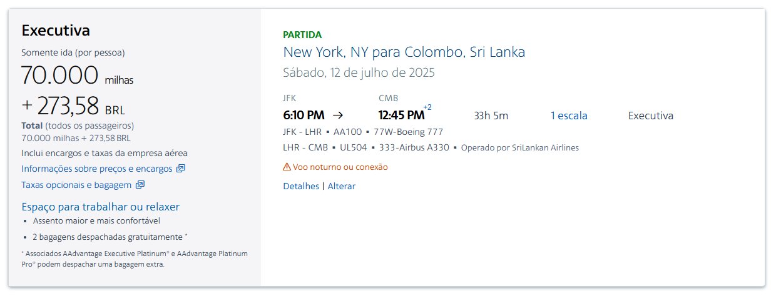Open Informações sobre preços e encargos link
The width and height of the screenshot is (771, 296).
[97, 169]
